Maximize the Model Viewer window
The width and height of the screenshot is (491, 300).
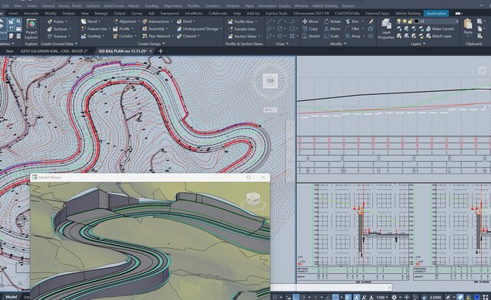[249, 178]
